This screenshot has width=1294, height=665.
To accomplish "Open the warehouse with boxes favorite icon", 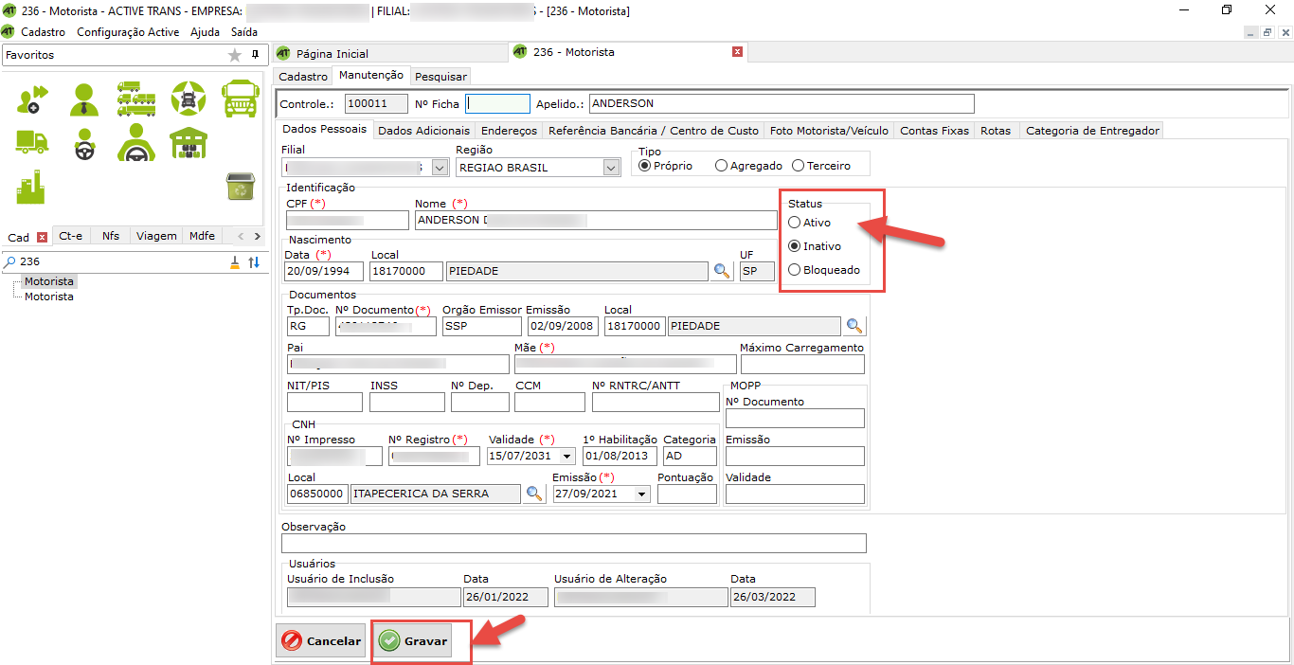I will click(188, 143).
